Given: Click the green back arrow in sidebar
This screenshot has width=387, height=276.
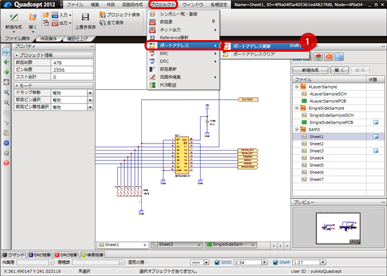Looking at the screenshot, I should click(x=6, y=62).
